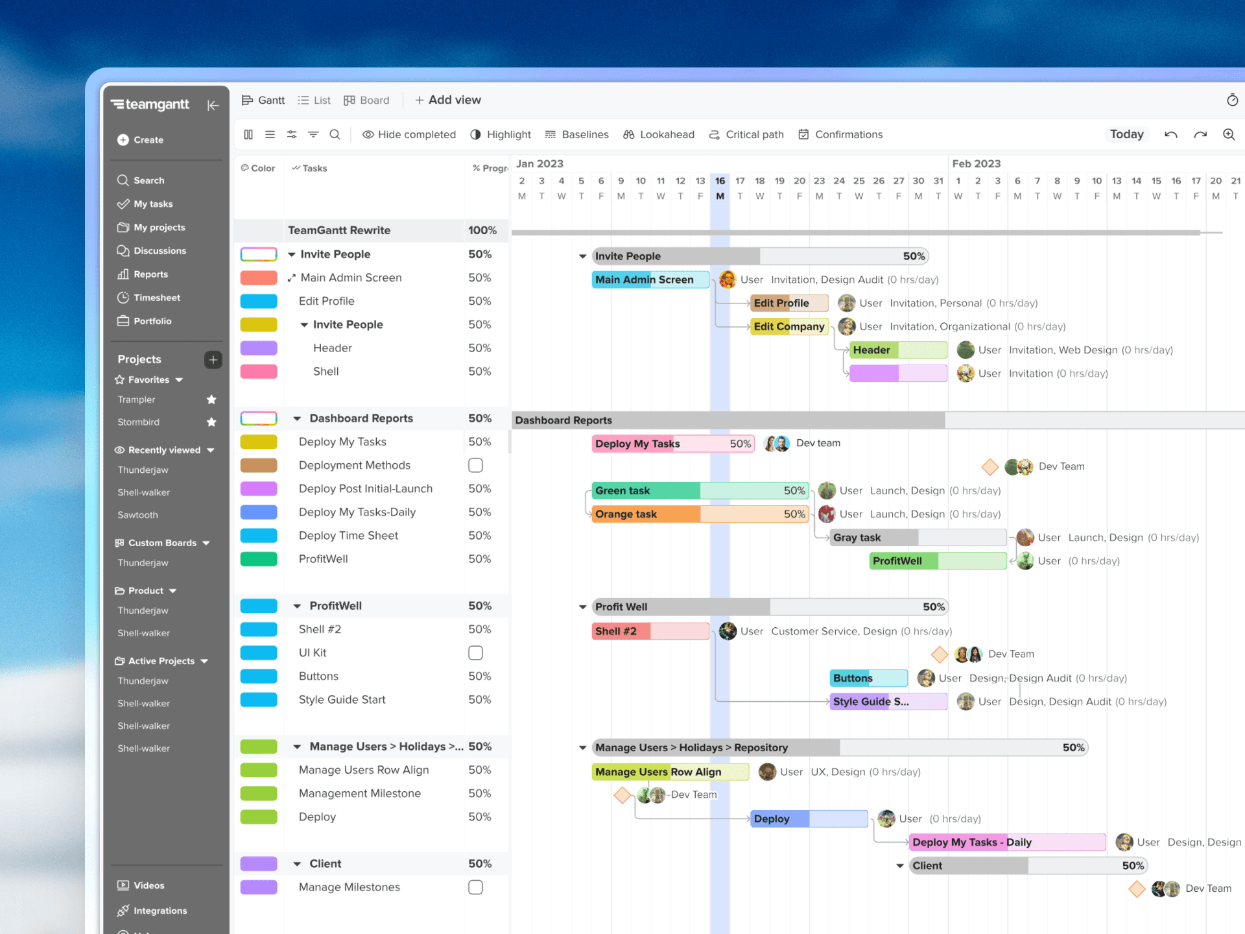1245x934 pixels.
Task: Open Integrations in the sidebar
Action: coord(152,911)
